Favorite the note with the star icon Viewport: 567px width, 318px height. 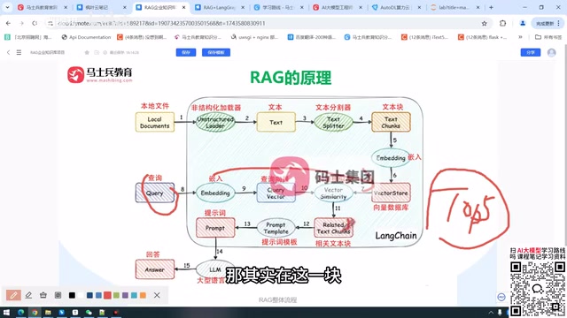[x=87, y=53]
